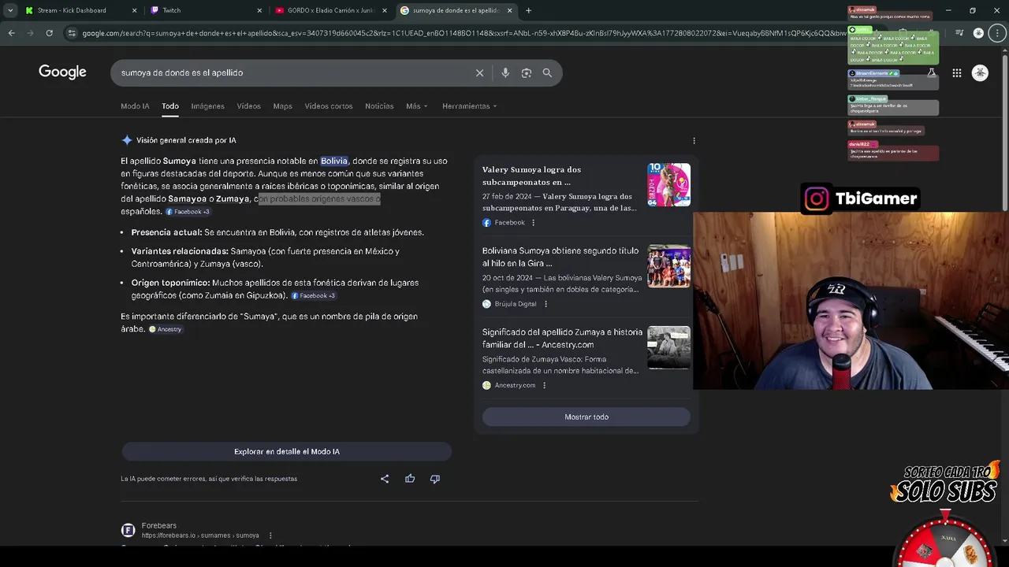Image resolution: width=1009 pixels, height=567 pixels.
Task: Open the Chrome profile avatar in toolbar
Action: pos(978,33)
